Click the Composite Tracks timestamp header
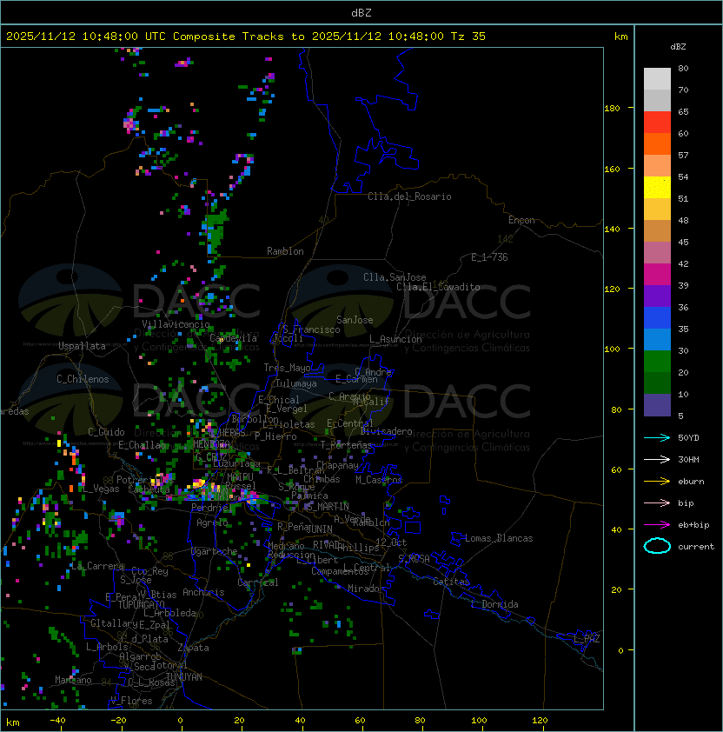 coord(246,36)
